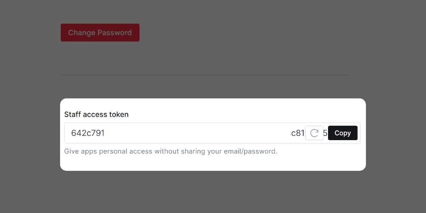The width and height of the screenshot is (426, 213).
Task: Click the black Copy button label
Action: pos(343,133)
